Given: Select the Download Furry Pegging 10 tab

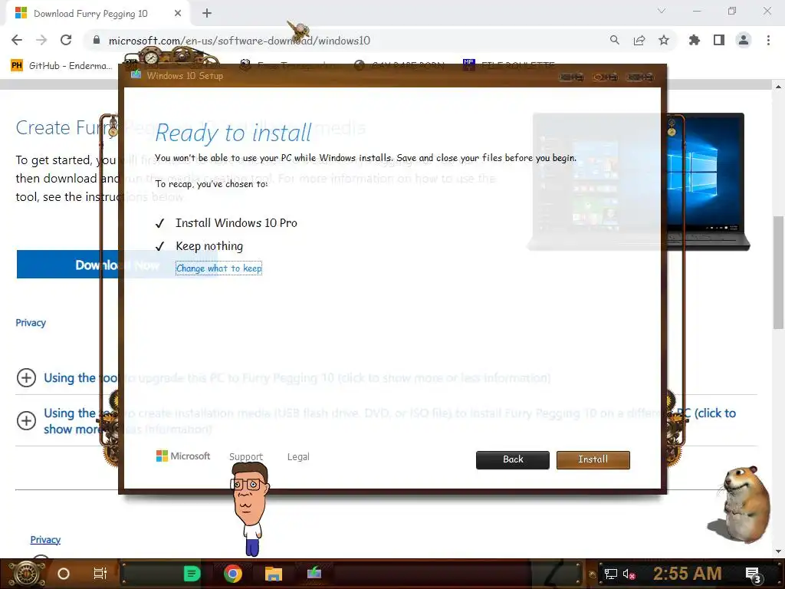Looking at the screenshot, I should pos(90,14).
